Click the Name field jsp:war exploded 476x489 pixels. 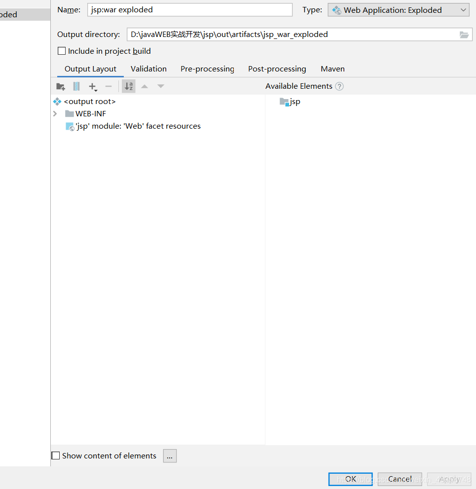click(190, 10)
